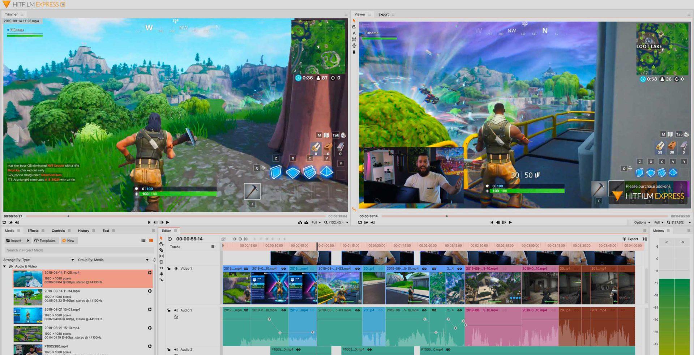Open the Import options arrow

coord(28,240)
